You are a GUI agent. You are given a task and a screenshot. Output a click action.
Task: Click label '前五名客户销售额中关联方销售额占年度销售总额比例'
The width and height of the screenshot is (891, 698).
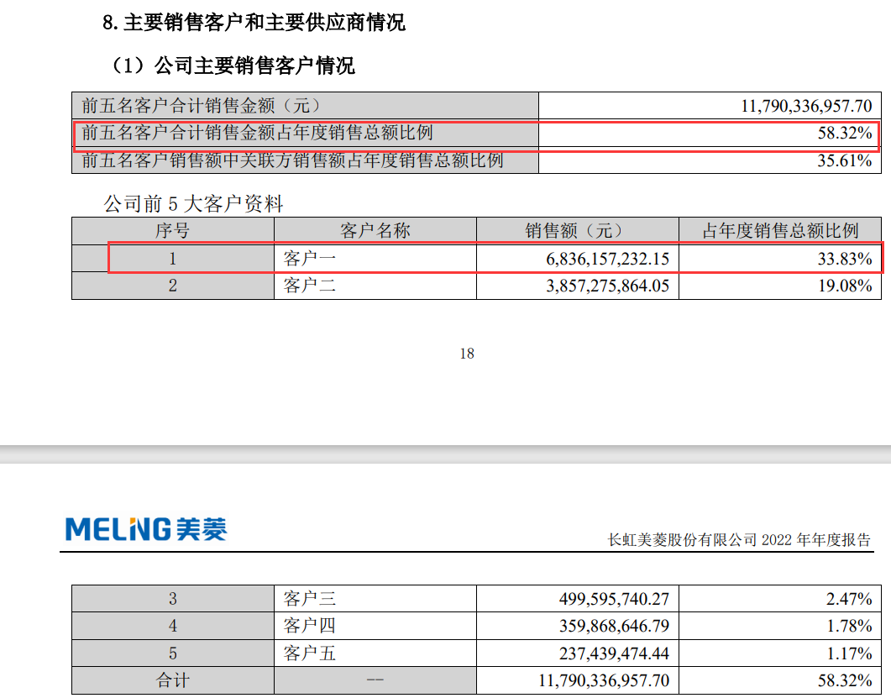pos(292,160)
